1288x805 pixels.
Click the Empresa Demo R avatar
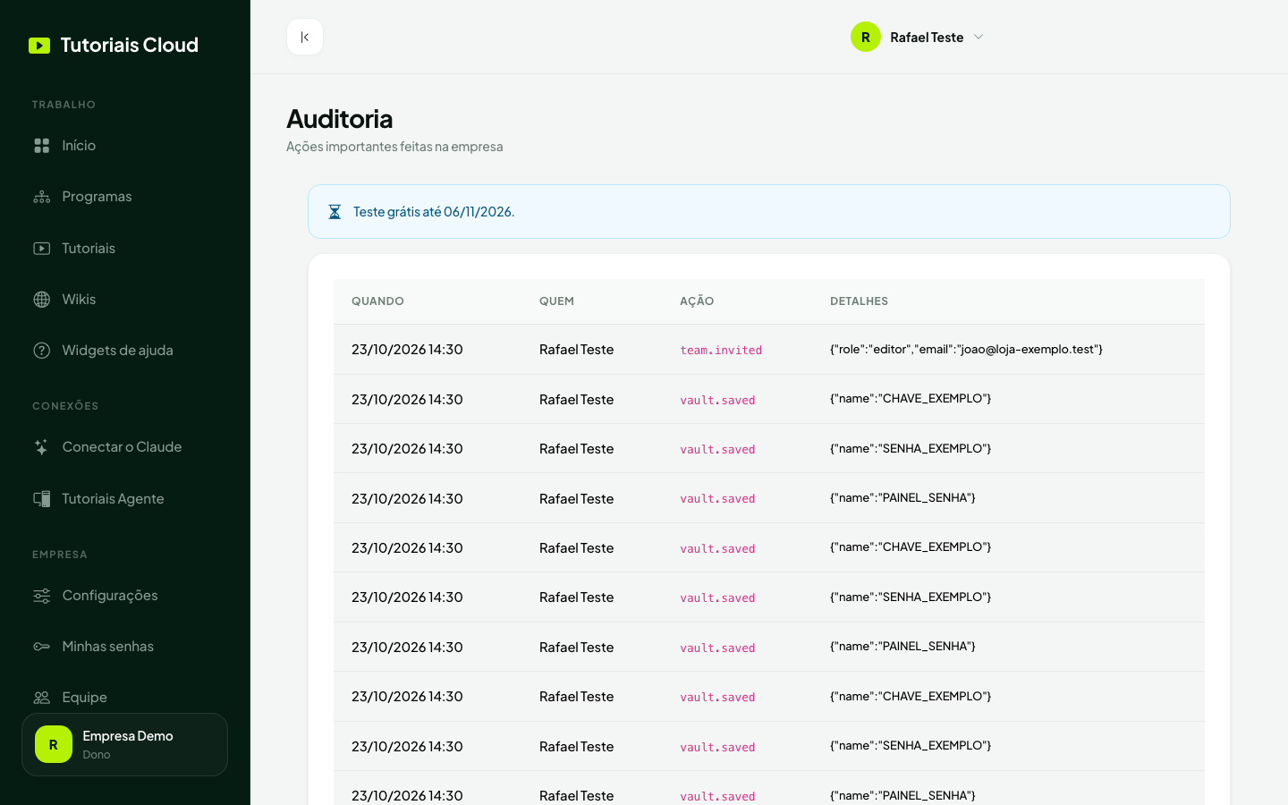tap(54, 744)
